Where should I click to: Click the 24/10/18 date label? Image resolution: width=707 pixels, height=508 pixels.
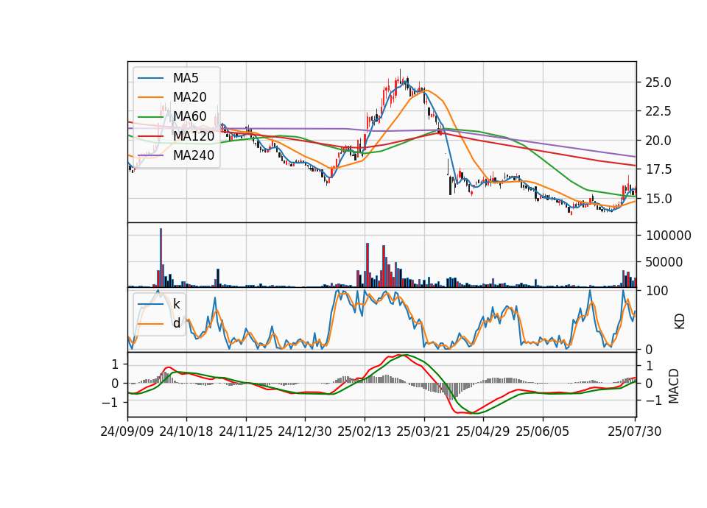186,431
